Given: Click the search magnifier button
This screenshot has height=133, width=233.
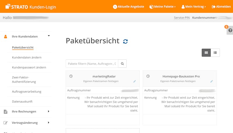Looking at the screenshot, I should (x=122, y=64).
